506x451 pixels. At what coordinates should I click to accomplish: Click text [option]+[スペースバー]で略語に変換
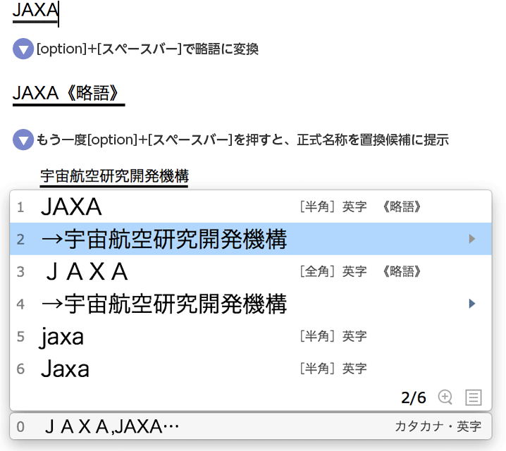147,49
